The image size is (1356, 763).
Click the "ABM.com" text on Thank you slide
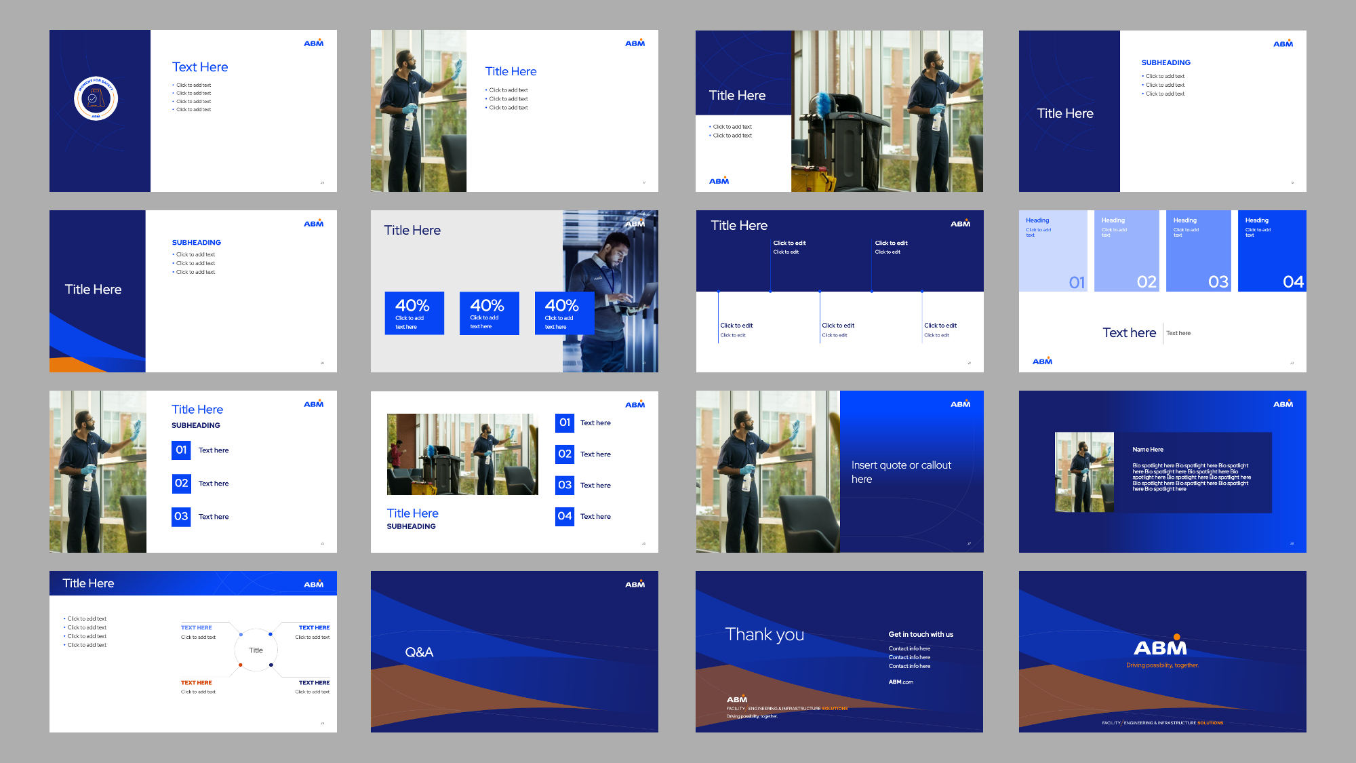point(901,682)
